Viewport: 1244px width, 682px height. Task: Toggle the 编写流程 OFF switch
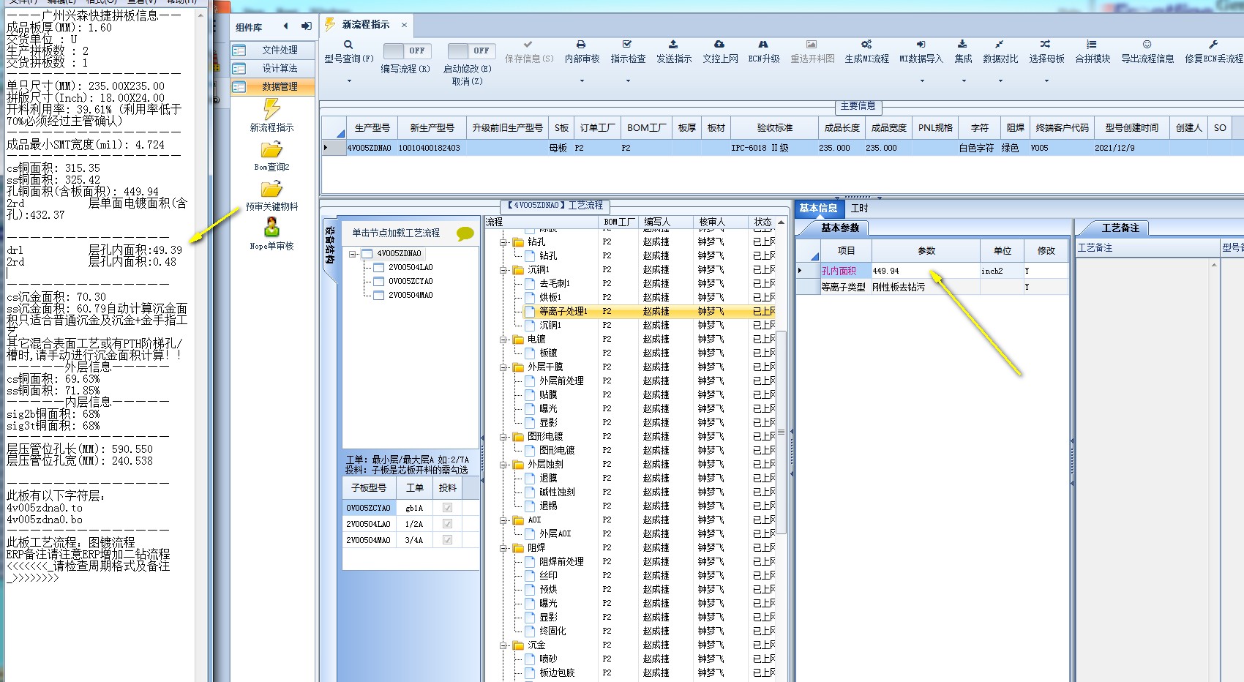point(407,50)
